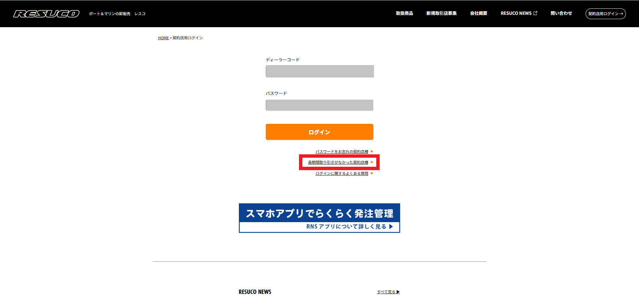Go to 新規取引店募集 in navigation

point(441,13)
